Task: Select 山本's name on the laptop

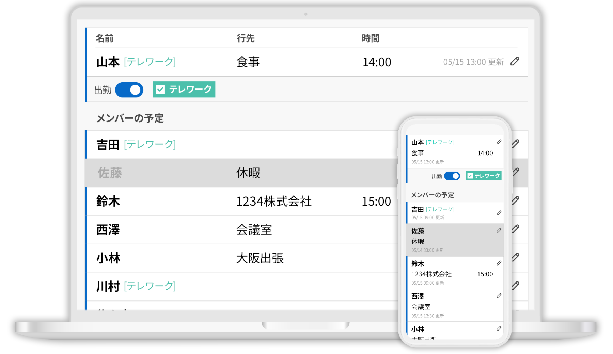Action: [108, 62]
